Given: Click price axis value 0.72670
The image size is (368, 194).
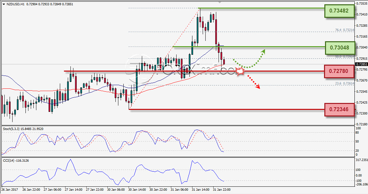Looking at the screenshot, I should pos(362,81).
